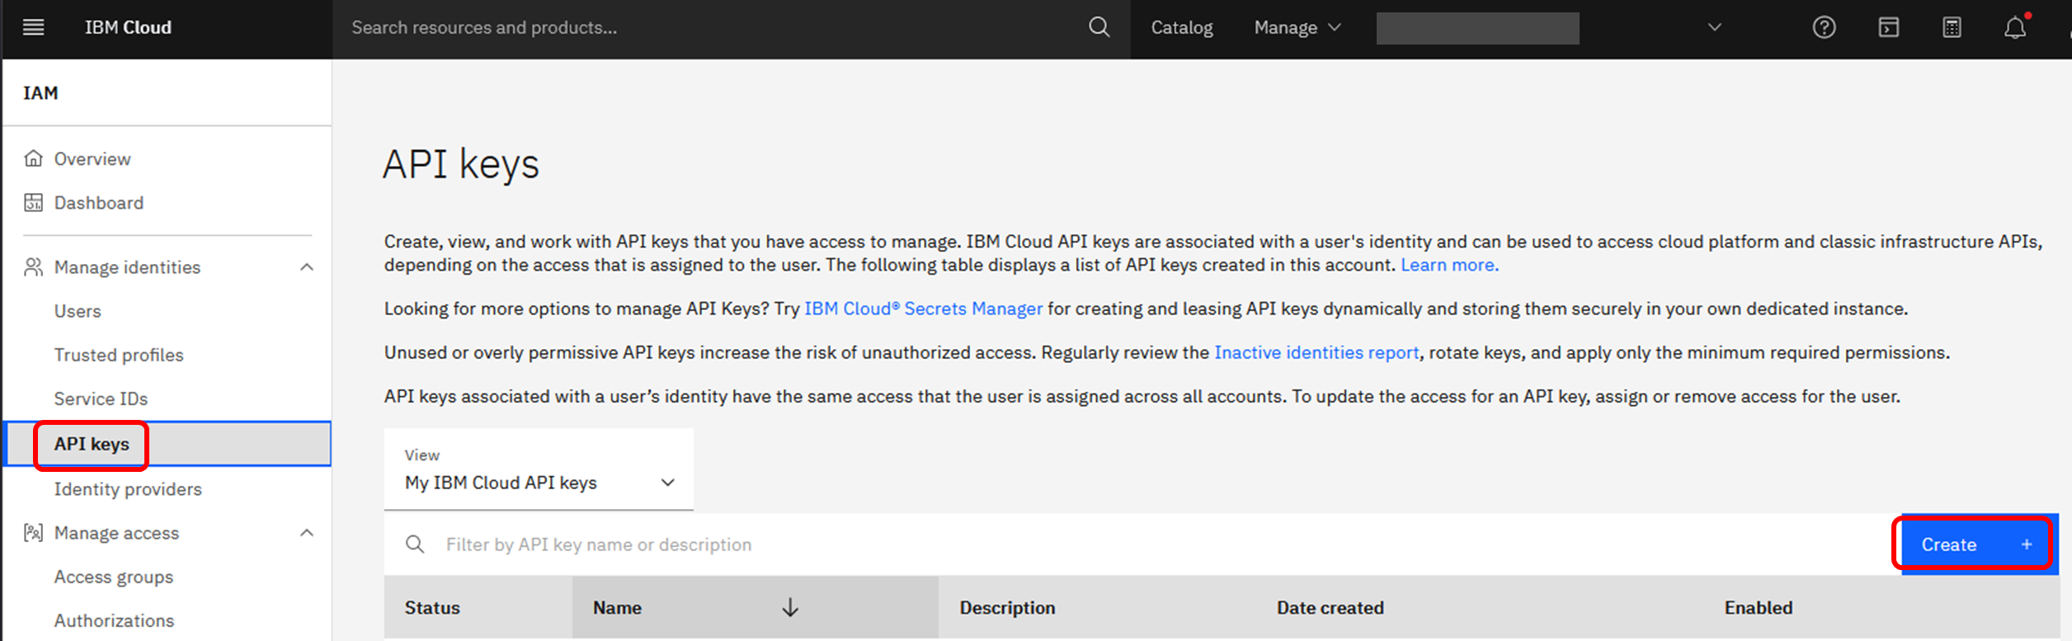Launch IBM Cloud Shell terminal icon

pos(1888,27)
